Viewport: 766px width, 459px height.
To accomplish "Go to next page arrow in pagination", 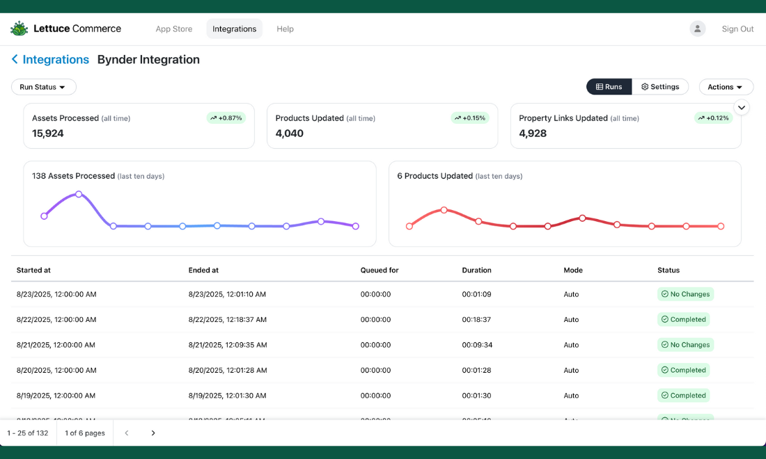I will 153,433.
